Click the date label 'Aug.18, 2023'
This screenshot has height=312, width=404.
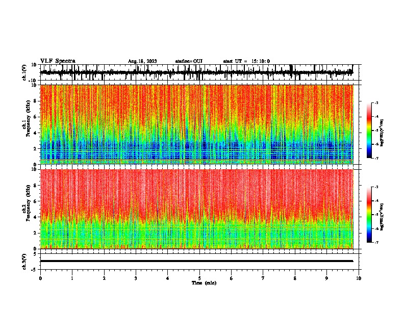click(x=142, y=61)
